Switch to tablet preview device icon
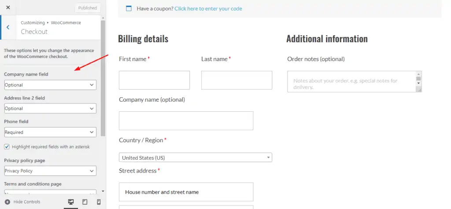This screenshot has height=209, width=451. tap(85, 202)
